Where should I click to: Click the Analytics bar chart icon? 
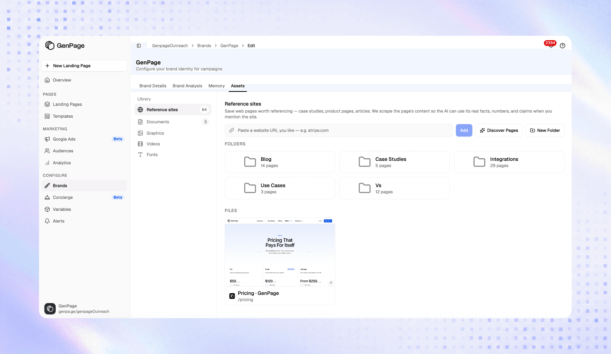click(47, 163)
